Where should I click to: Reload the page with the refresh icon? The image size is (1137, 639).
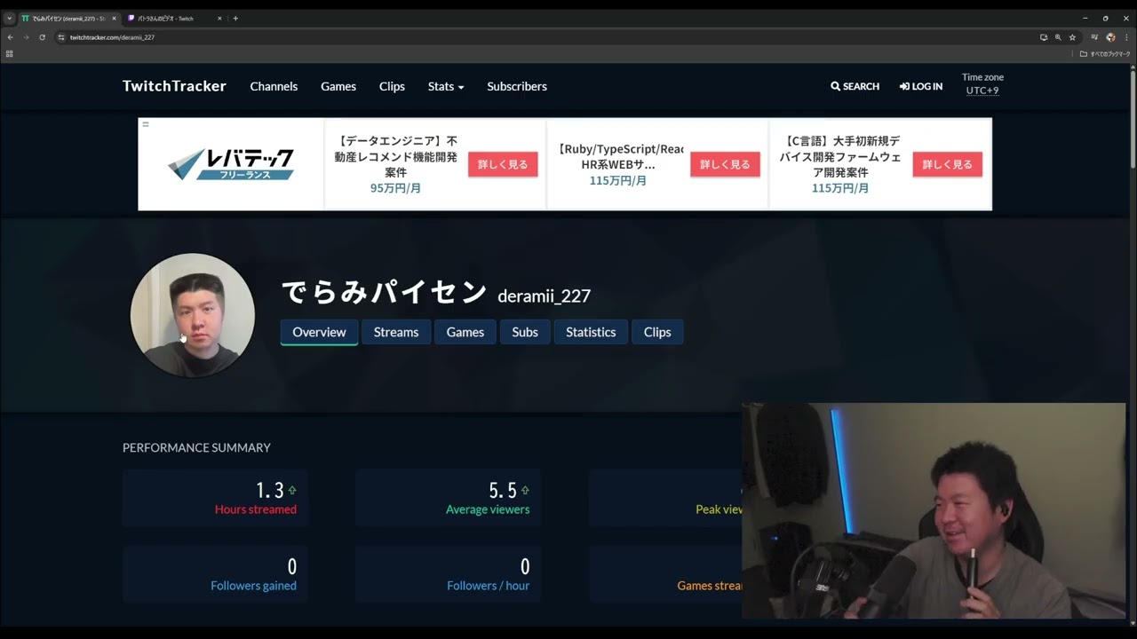point(42,37)
